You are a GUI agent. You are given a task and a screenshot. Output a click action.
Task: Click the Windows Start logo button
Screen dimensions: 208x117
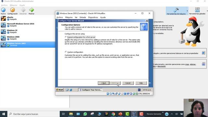tap(4, 114)
